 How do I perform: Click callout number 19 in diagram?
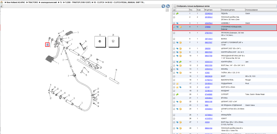[116, 70]
